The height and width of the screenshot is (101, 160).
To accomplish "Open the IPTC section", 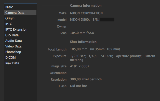I will [x=20, y=24].
